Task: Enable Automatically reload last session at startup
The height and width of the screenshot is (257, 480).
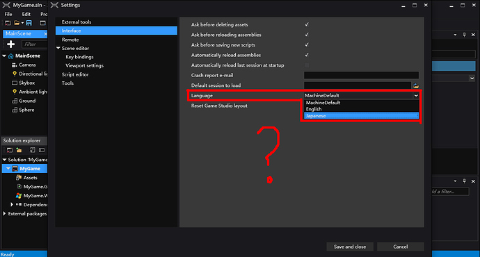Action: [x=307, y=65]
